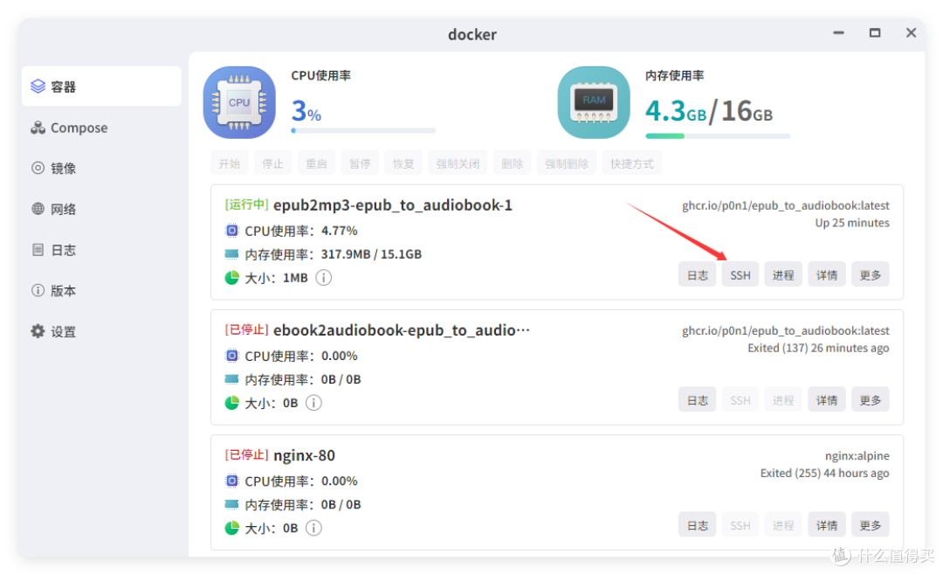
Task: Click CPU chip icon in nginx-80 row
Action: click(x=231, y=481)
